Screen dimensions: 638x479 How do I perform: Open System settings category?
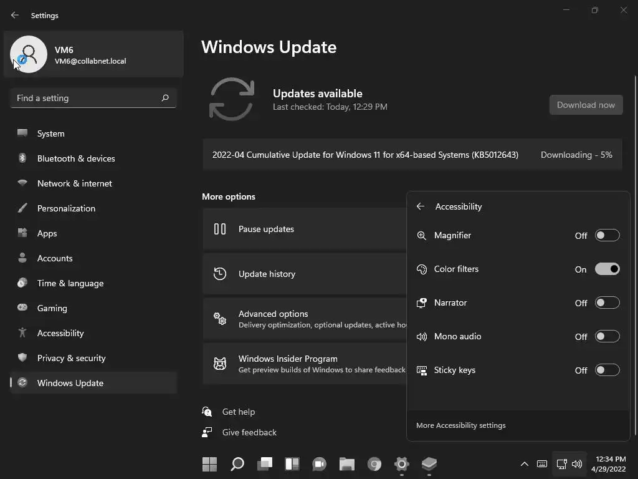pyautogui.click(x=93, y=133)
